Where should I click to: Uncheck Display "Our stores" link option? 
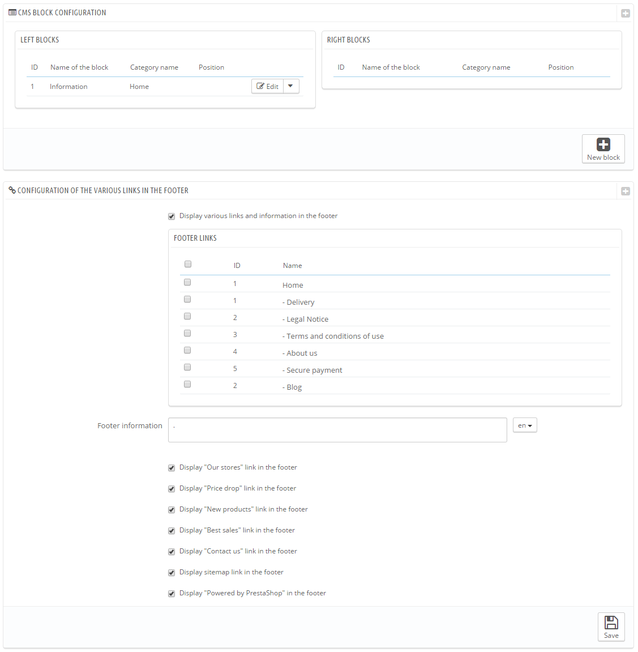pyautogui.click(x=172, y=468)
